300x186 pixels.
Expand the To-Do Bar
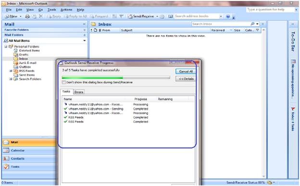pos(293,24)
